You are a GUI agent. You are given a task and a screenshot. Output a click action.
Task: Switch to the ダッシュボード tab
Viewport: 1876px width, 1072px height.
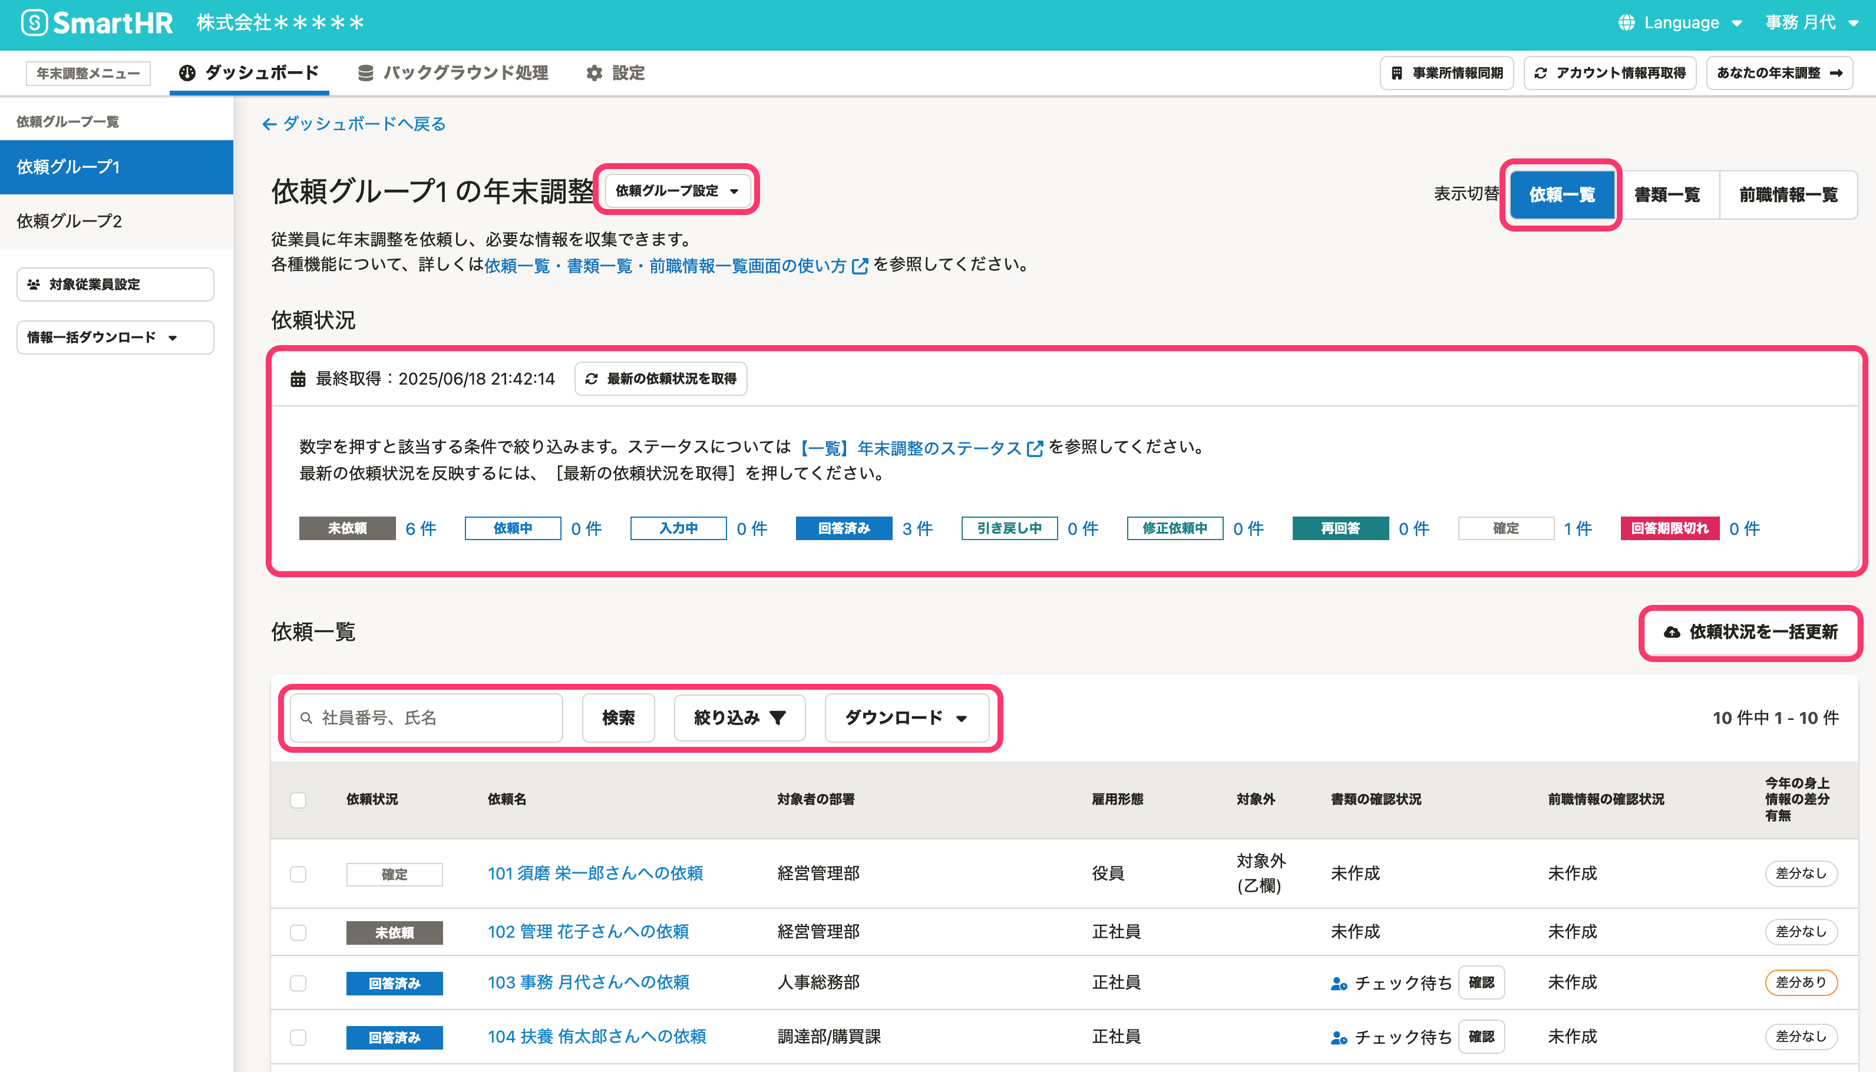pos(250,73)
